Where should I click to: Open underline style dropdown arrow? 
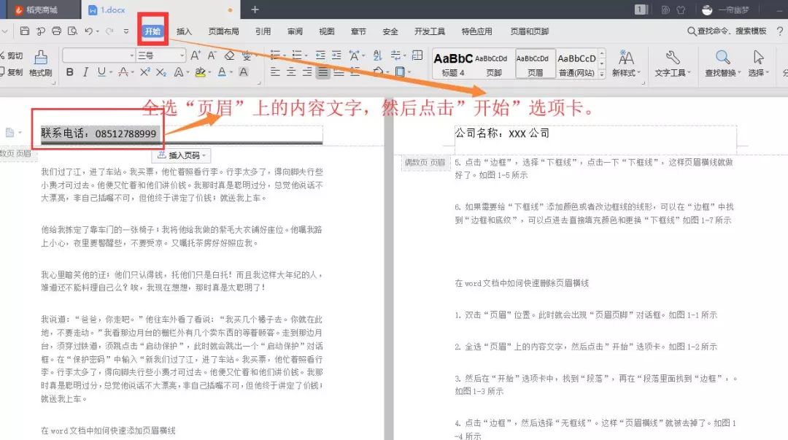111,72
